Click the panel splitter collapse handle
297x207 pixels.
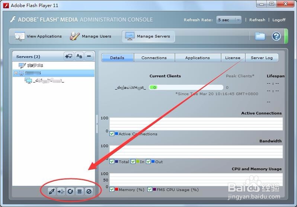pyautogui.click(x=97, y=124)
